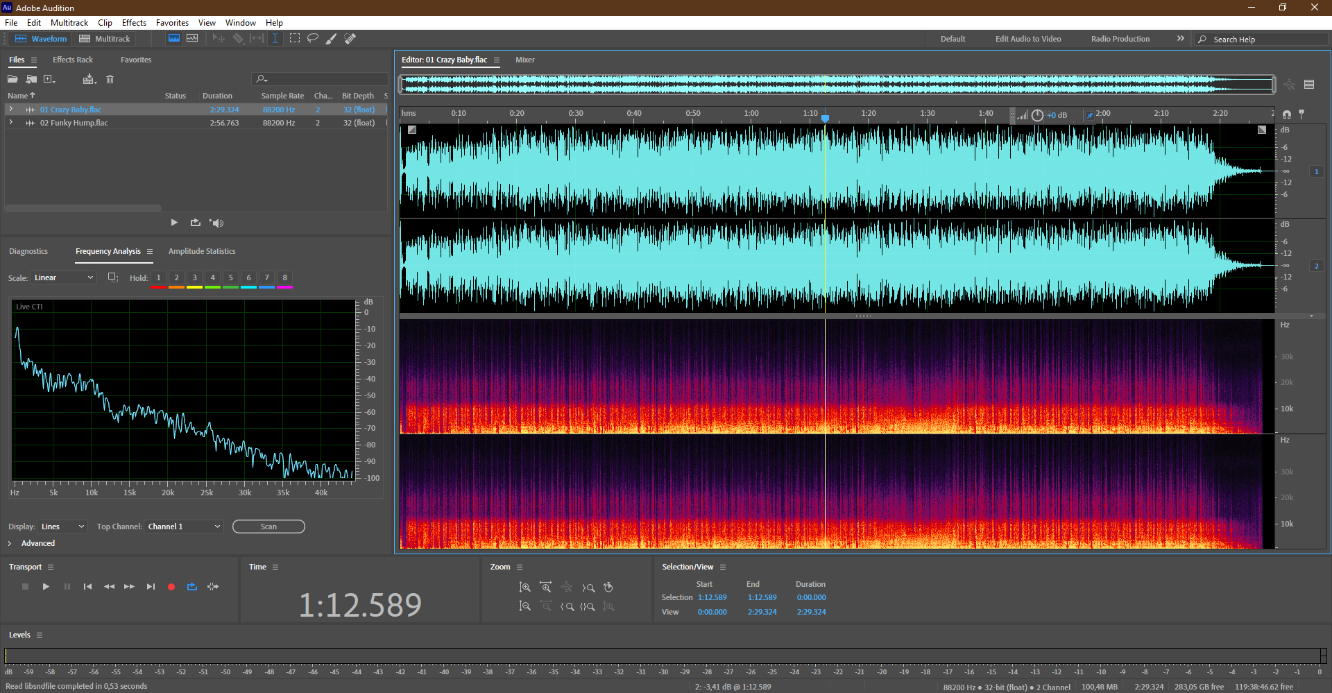Click the Selection Start time value
The image size is (1332, 693).
pos(712,598)
